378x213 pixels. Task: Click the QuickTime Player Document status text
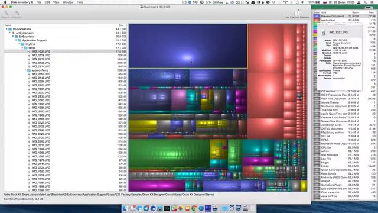tap(24, 199)
